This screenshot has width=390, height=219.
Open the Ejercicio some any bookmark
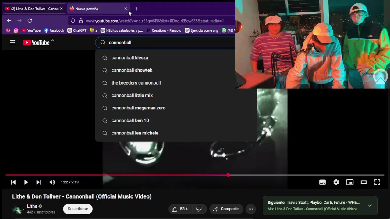[x=202, y=30]
